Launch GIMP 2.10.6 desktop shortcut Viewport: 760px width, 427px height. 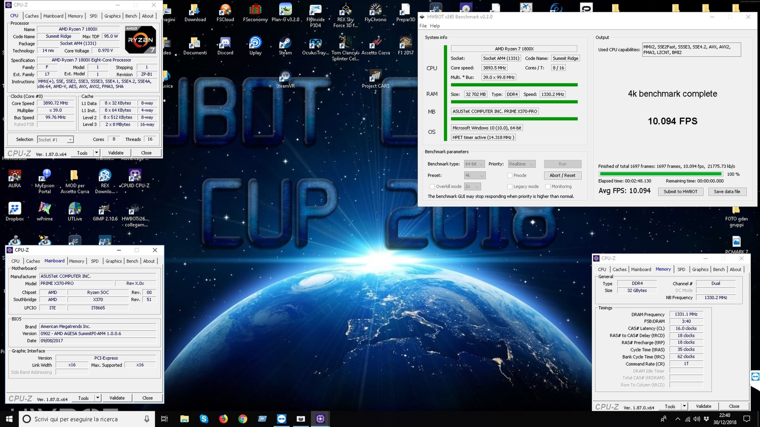point(105,212)
